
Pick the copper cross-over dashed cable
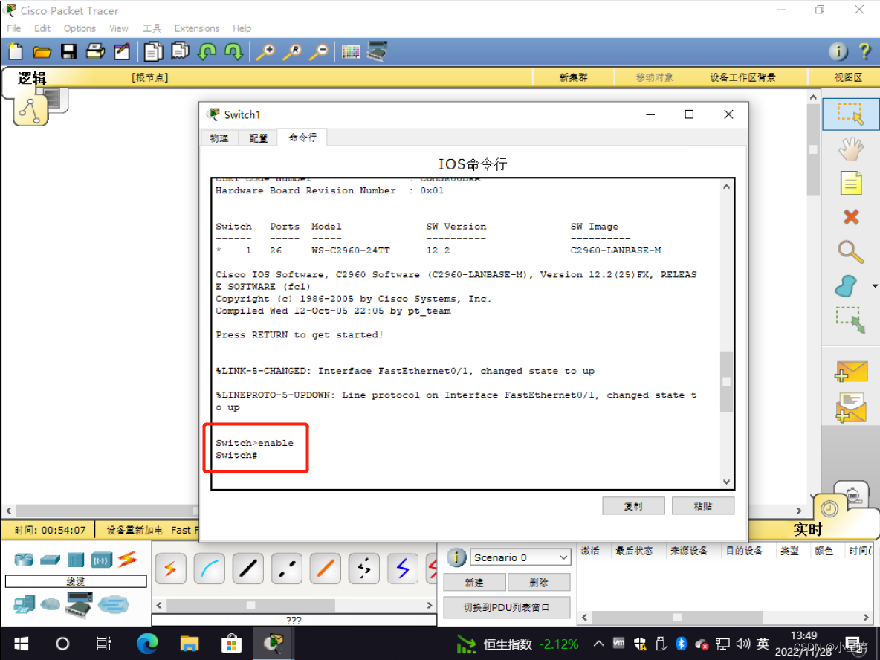[x=286, y=569]
